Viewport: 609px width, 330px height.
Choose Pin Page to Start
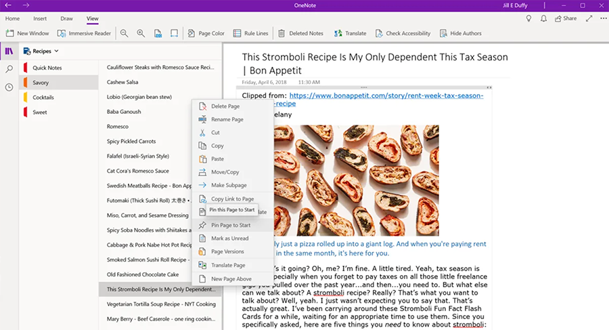pos(233,226)
